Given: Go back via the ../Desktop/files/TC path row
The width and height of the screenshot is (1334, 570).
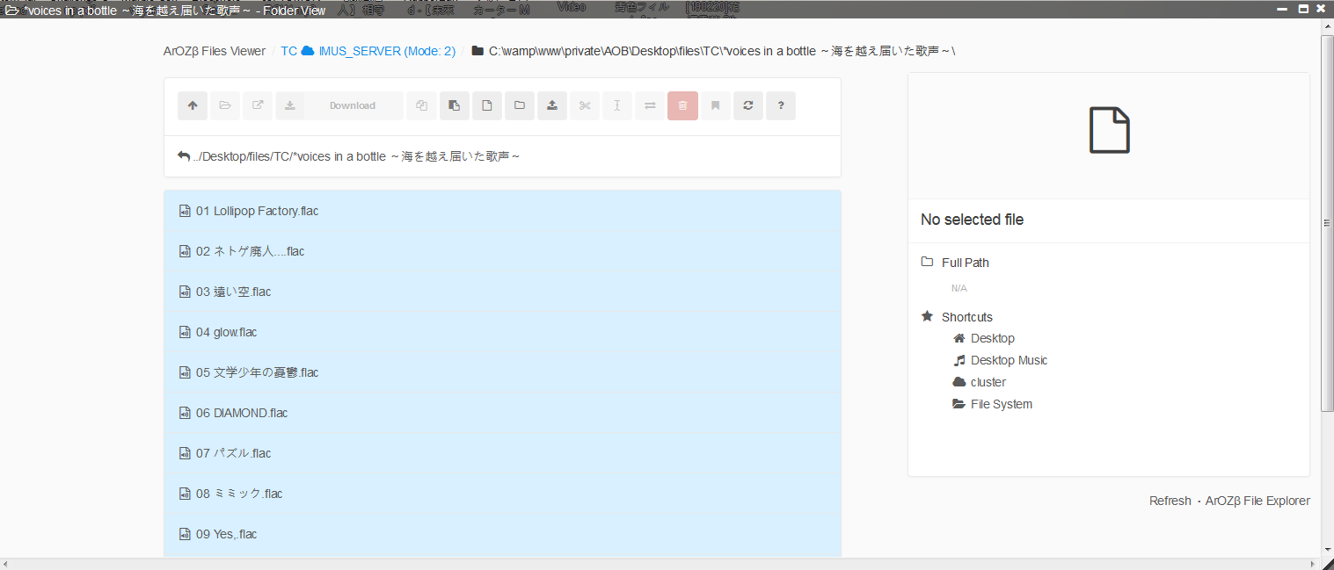Looking at the screenshot, I should pos(348,156).
